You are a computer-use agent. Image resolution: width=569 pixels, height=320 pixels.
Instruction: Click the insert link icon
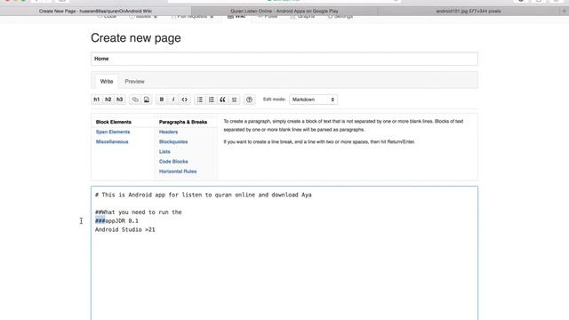(135, 100)
